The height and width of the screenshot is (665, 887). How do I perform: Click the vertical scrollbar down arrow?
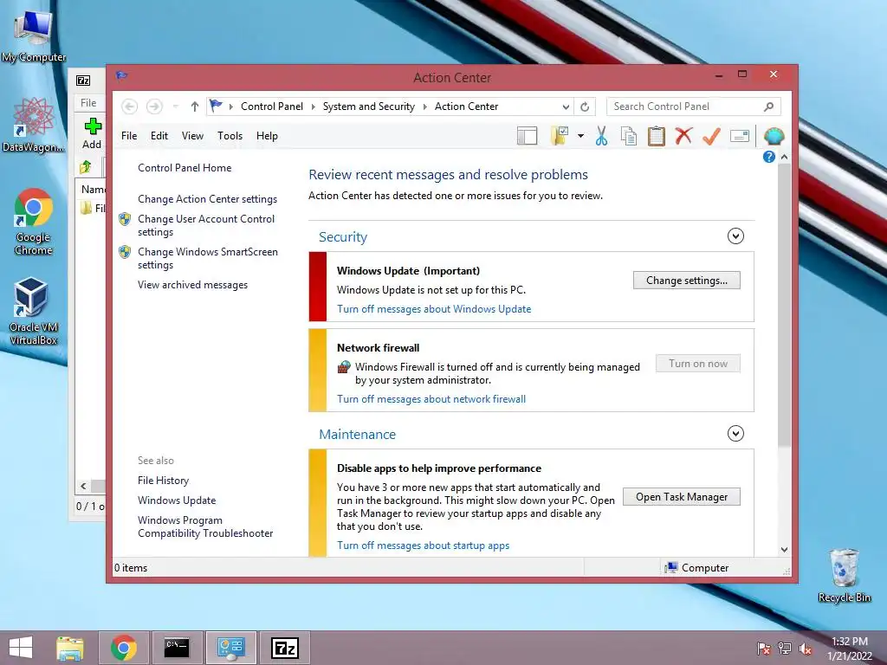[784, 550]
